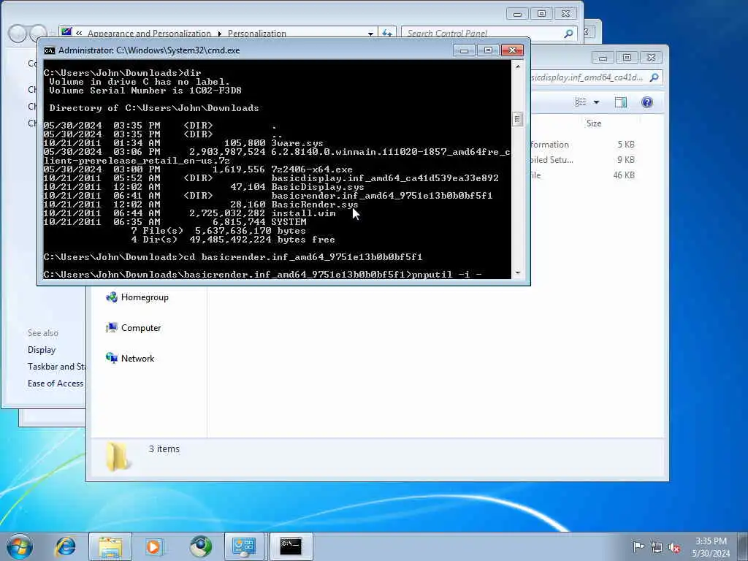Click scroll-down arrow in cmd window

point(518,273)
